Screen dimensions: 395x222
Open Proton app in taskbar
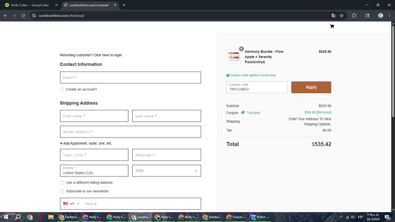pyautogui.click(x=259, y=217)
